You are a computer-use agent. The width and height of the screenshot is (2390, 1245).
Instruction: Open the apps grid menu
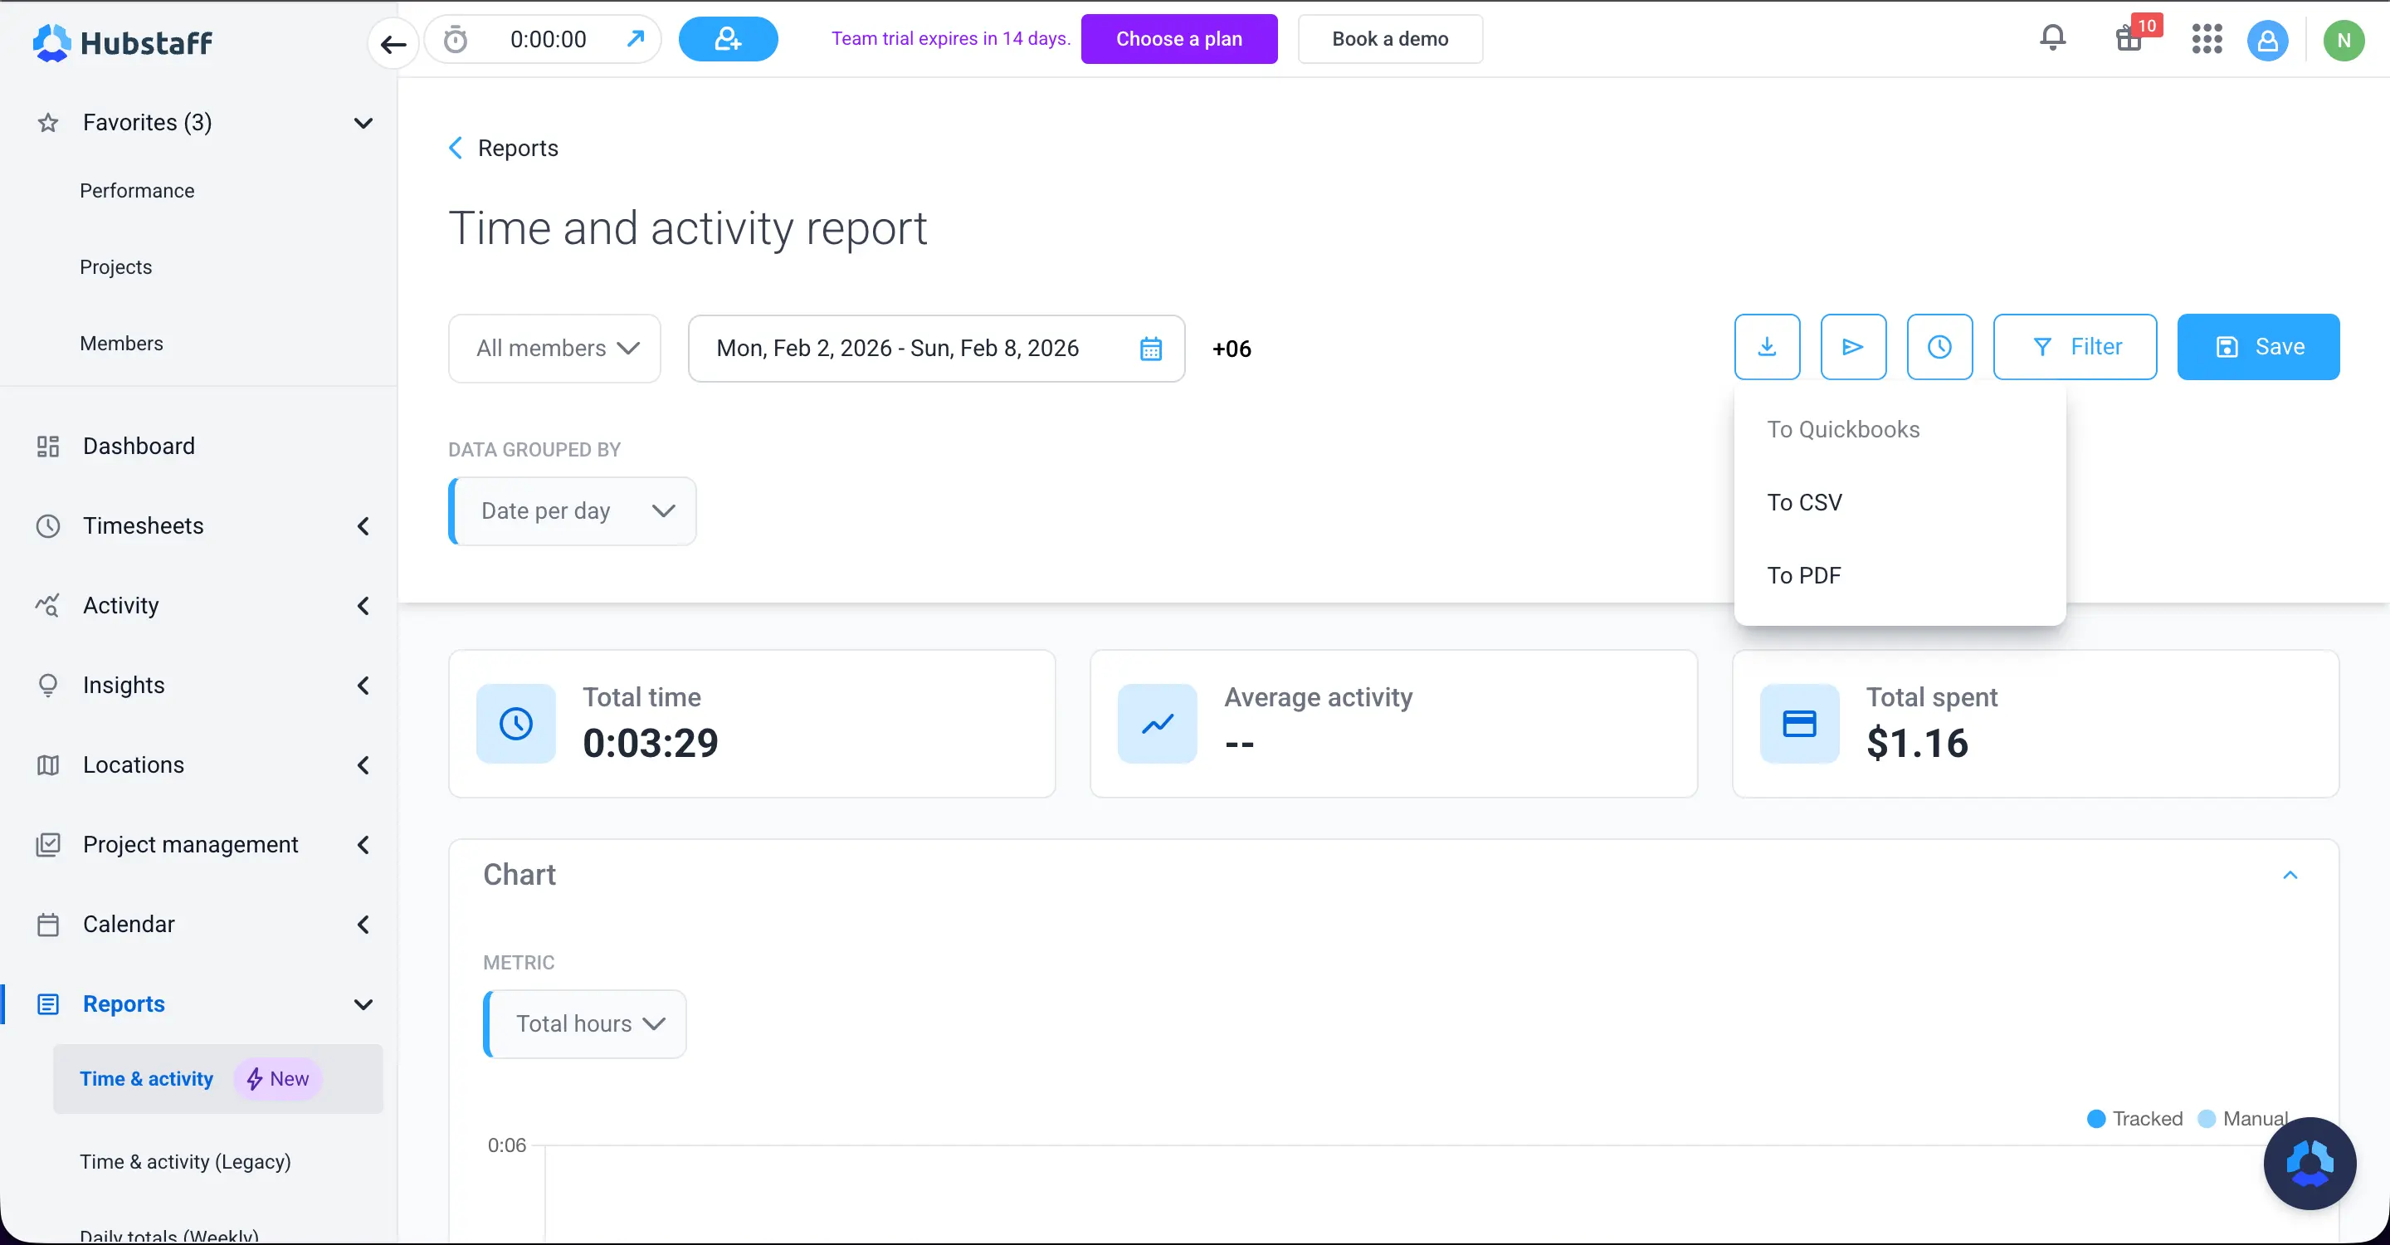[2207, 39]
